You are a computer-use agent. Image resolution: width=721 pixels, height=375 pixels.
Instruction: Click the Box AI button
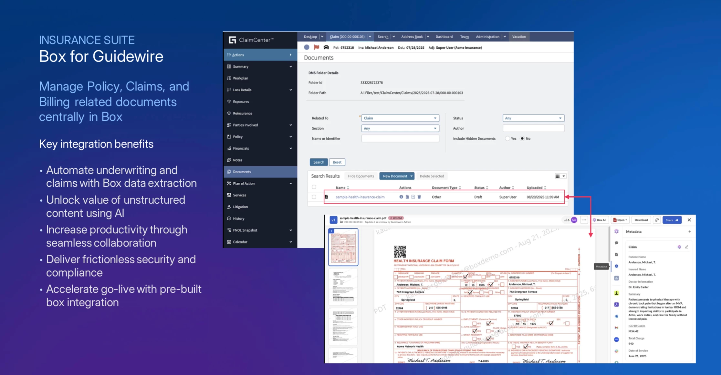tap(600, 220)
